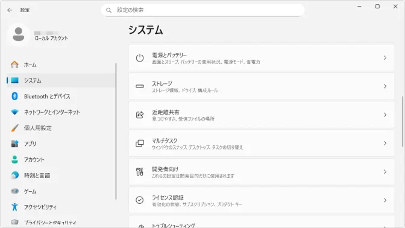Screen dimensions: 405x228
Task: Click the 設定の検索 search field
Action: 202,10
